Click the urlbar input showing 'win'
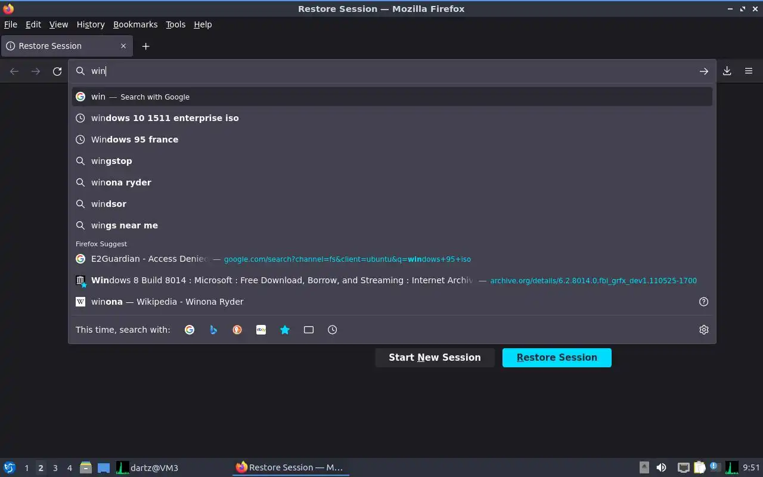This screenshot has height=477, width=763. pyautogui.click(x=392, y=71)
